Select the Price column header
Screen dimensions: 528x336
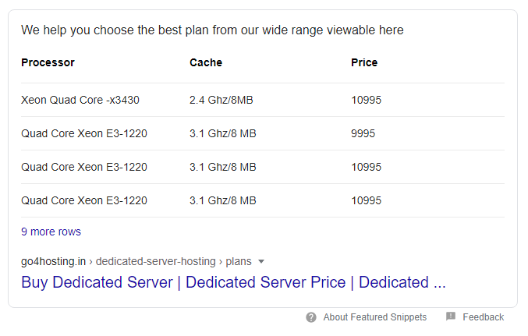(364, 62)
